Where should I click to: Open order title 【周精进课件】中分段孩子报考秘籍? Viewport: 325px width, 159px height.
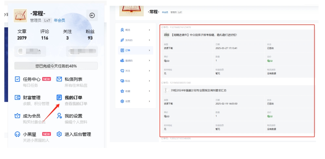204,35
